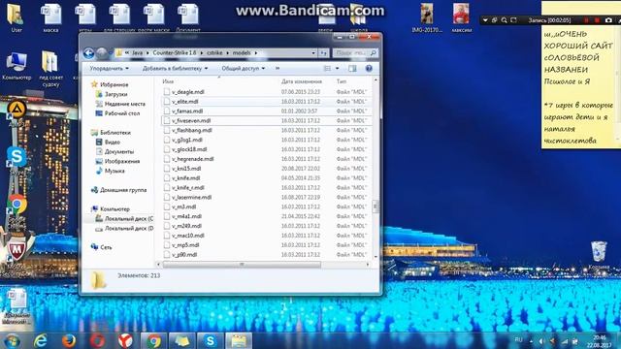Screen dimensions: 621x349
Task: Open Документы library in sidebar
Action: click(x=118, y=151)
